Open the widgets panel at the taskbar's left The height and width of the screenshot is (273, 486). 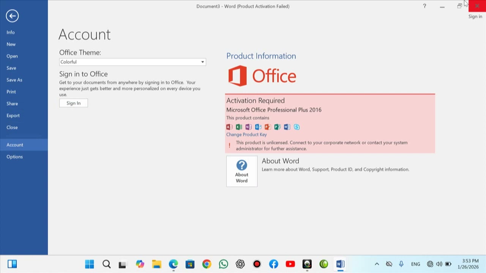point(12,264)
